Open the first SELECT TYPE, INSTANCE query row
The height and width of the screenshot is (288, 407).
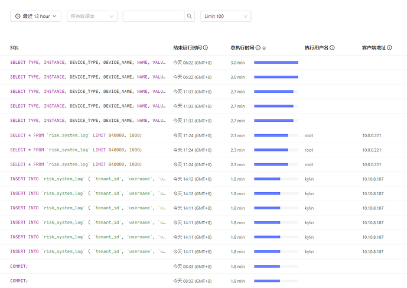(x=87, y=62)
